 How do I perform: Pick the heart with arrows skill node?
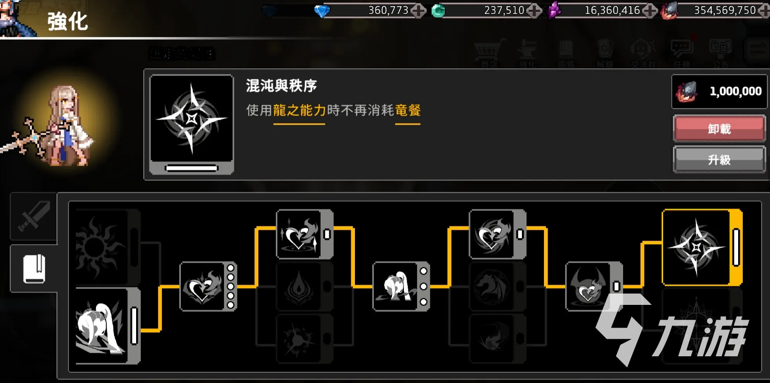pyautogui.click(x=305, y=234)
